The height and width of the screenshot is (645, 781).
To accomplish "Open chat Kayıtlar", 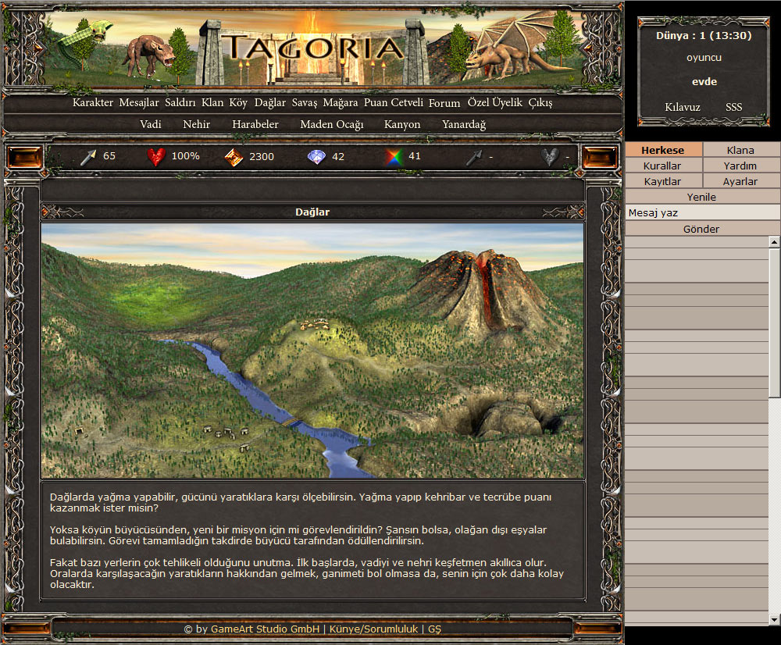I will point(663,181).
